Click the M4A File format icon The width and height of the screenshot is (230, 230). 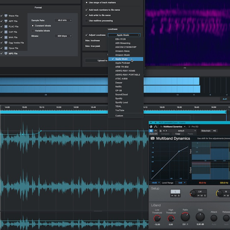6,37
